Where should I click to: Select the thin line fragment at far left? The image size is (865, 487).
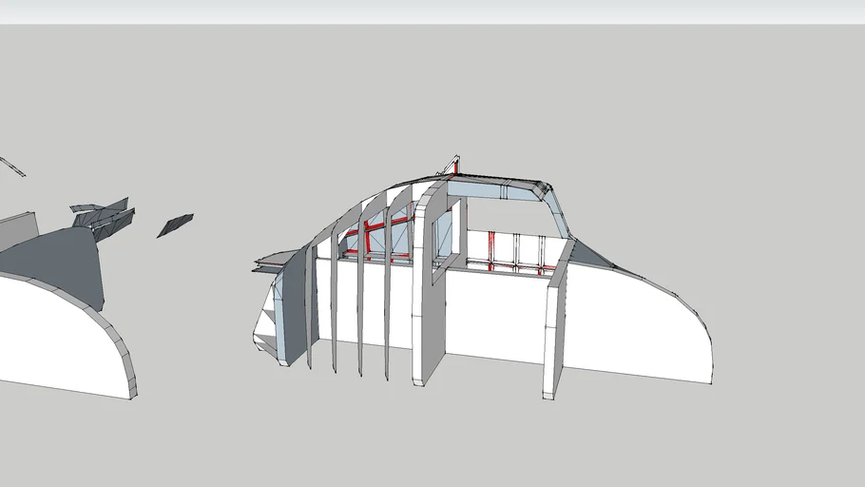[12, 166]
